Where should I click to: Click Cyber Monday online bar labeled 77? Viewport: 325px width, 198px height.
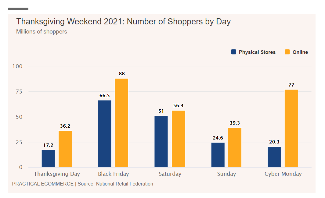[x=291, y=128]
